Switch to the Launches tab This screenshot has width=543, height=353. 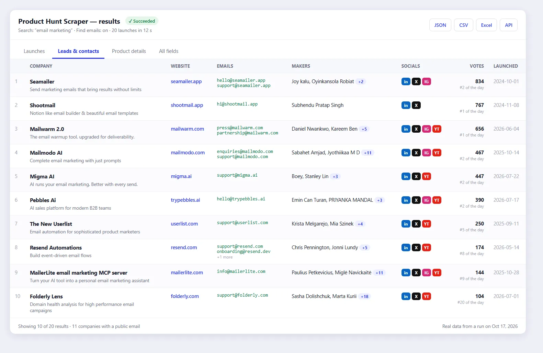click(x=34, y=51)
